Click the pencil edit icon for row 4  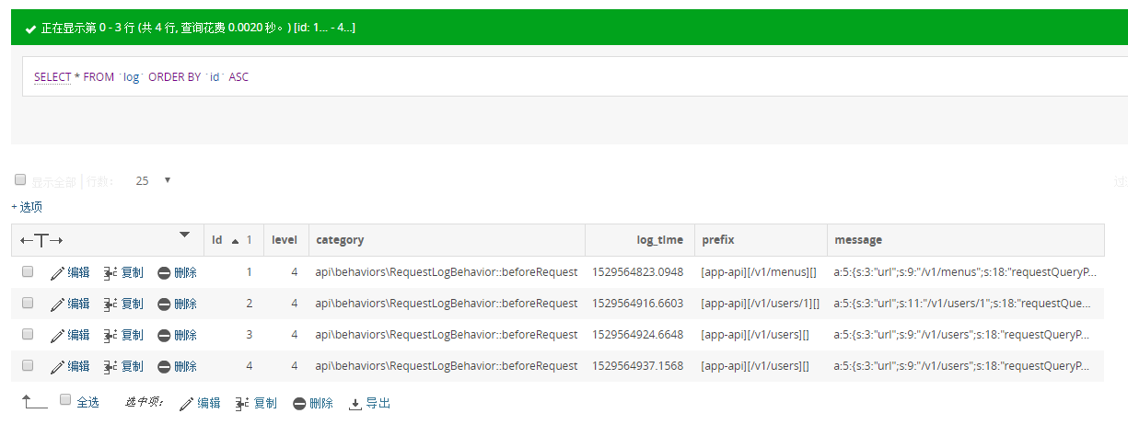tap(58, 366)
